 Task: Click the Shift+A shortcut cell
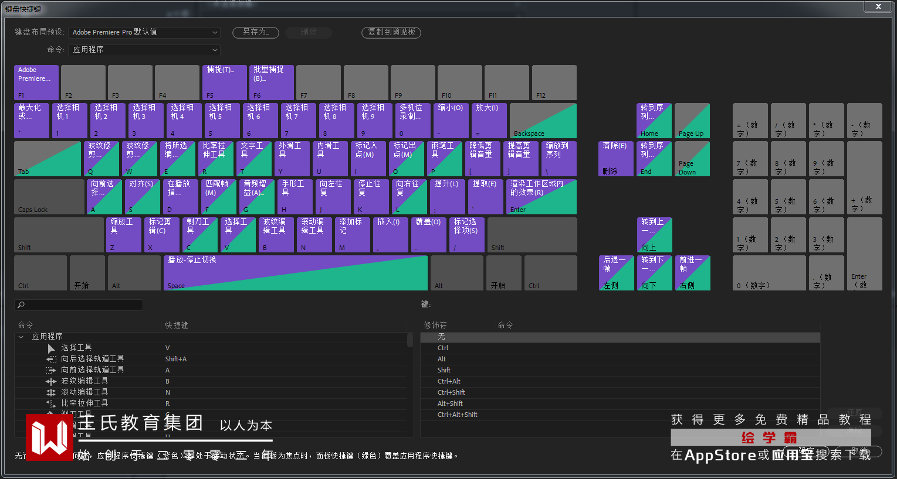[x=176, y=359]
